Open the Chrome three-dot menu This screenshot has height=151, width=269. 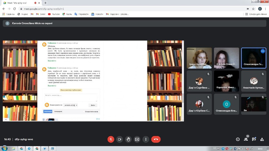click(266, 9)
